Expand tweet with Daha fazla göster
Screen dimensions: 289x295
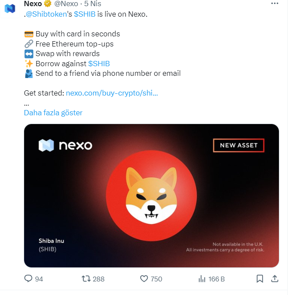[x=53, y=113]
